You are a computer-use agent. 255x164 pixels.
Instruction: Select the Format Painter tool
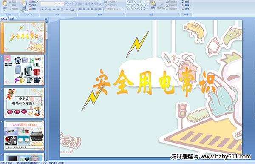[11, 9]
